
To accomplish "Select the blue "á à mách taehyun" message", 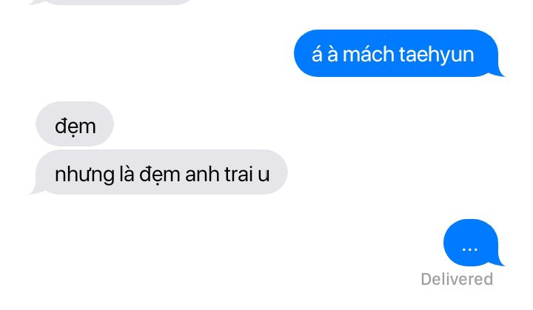I will coord(397,53).
